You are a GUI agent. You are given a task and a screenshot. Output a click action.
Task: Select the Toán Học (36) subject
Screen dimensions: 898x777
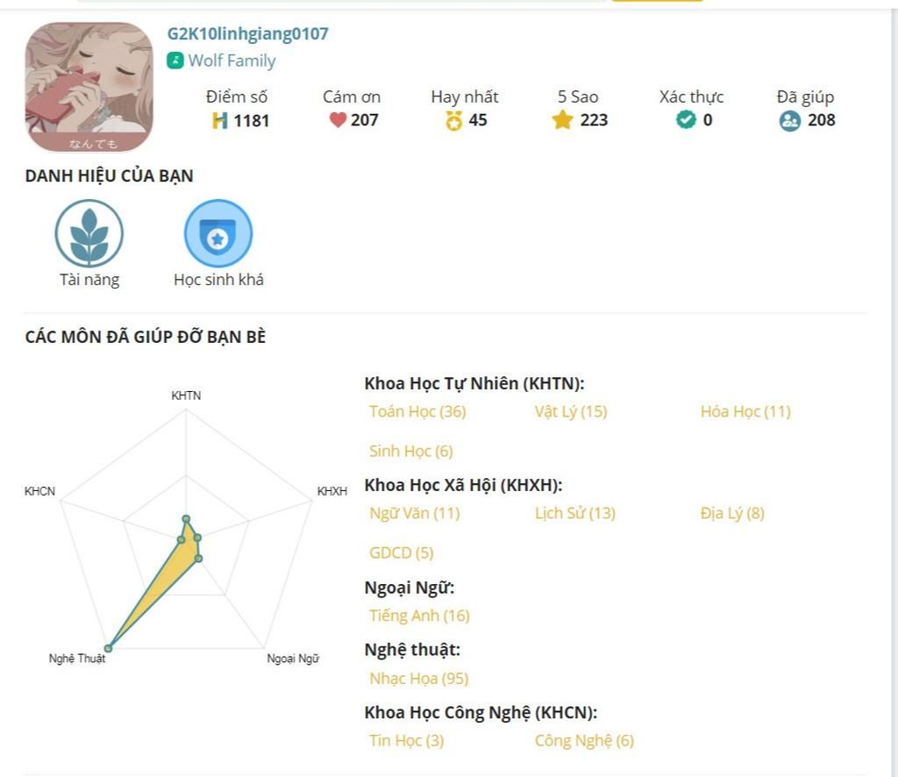[x=417, y=411]
